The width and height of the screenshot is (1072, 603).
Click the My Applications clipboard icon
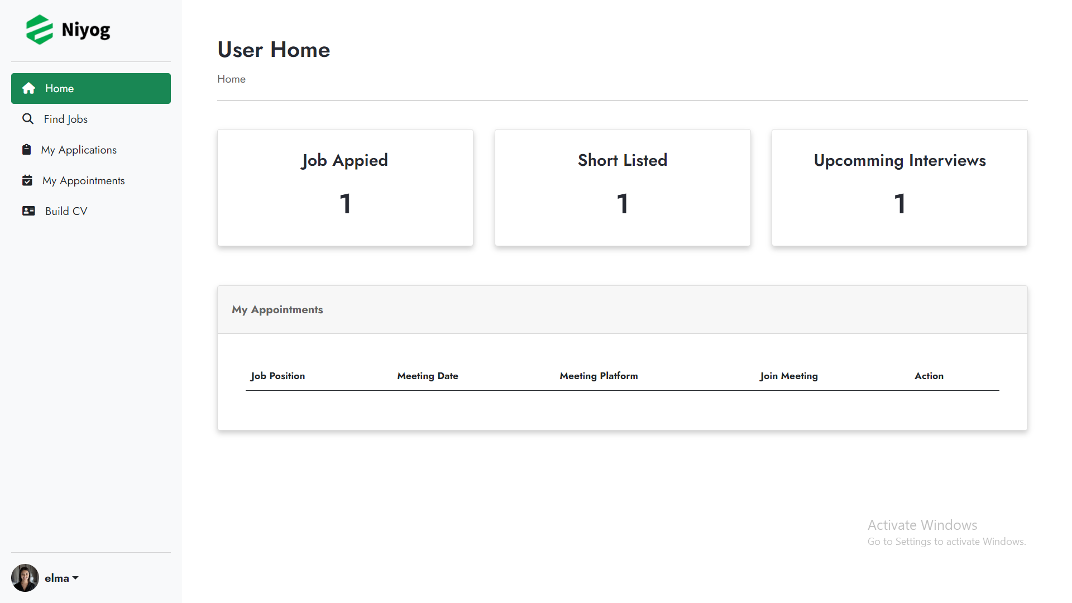[x=26, y=150]
